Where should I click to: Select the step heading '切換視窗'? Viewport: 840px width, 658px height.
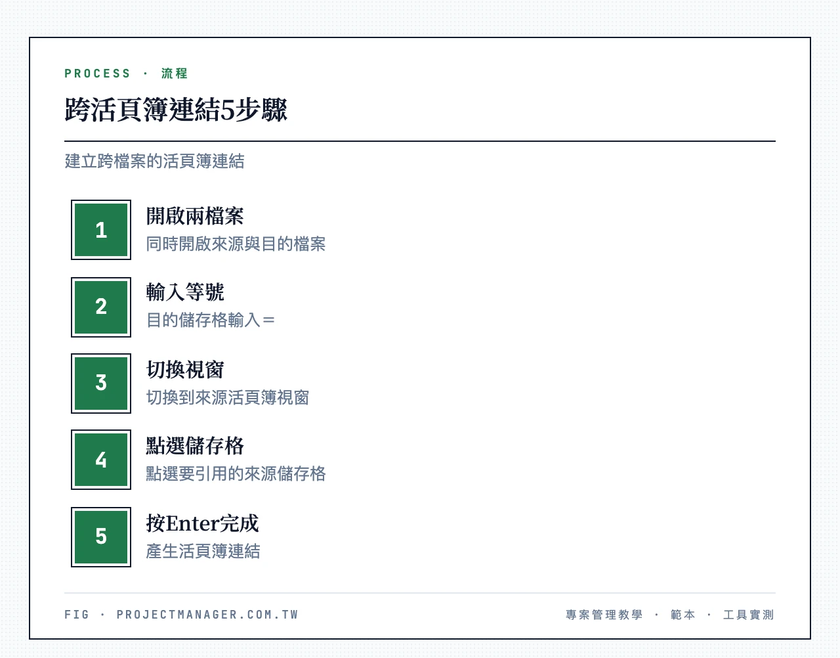pyautogui.click(x=185, y=370)
